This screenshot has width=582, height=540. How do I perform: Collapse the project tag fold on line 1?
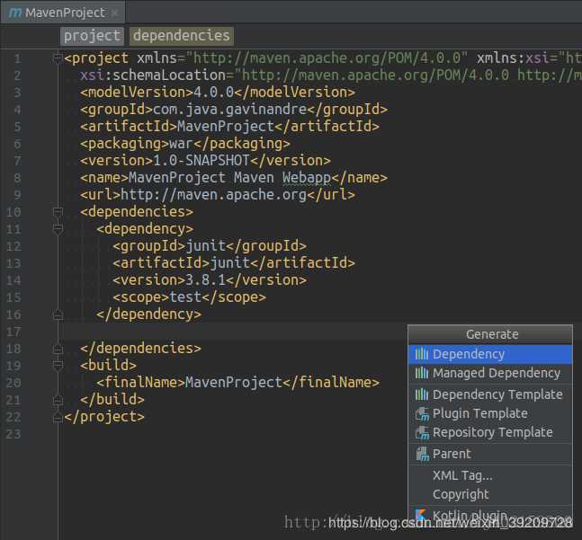(58, 58)
